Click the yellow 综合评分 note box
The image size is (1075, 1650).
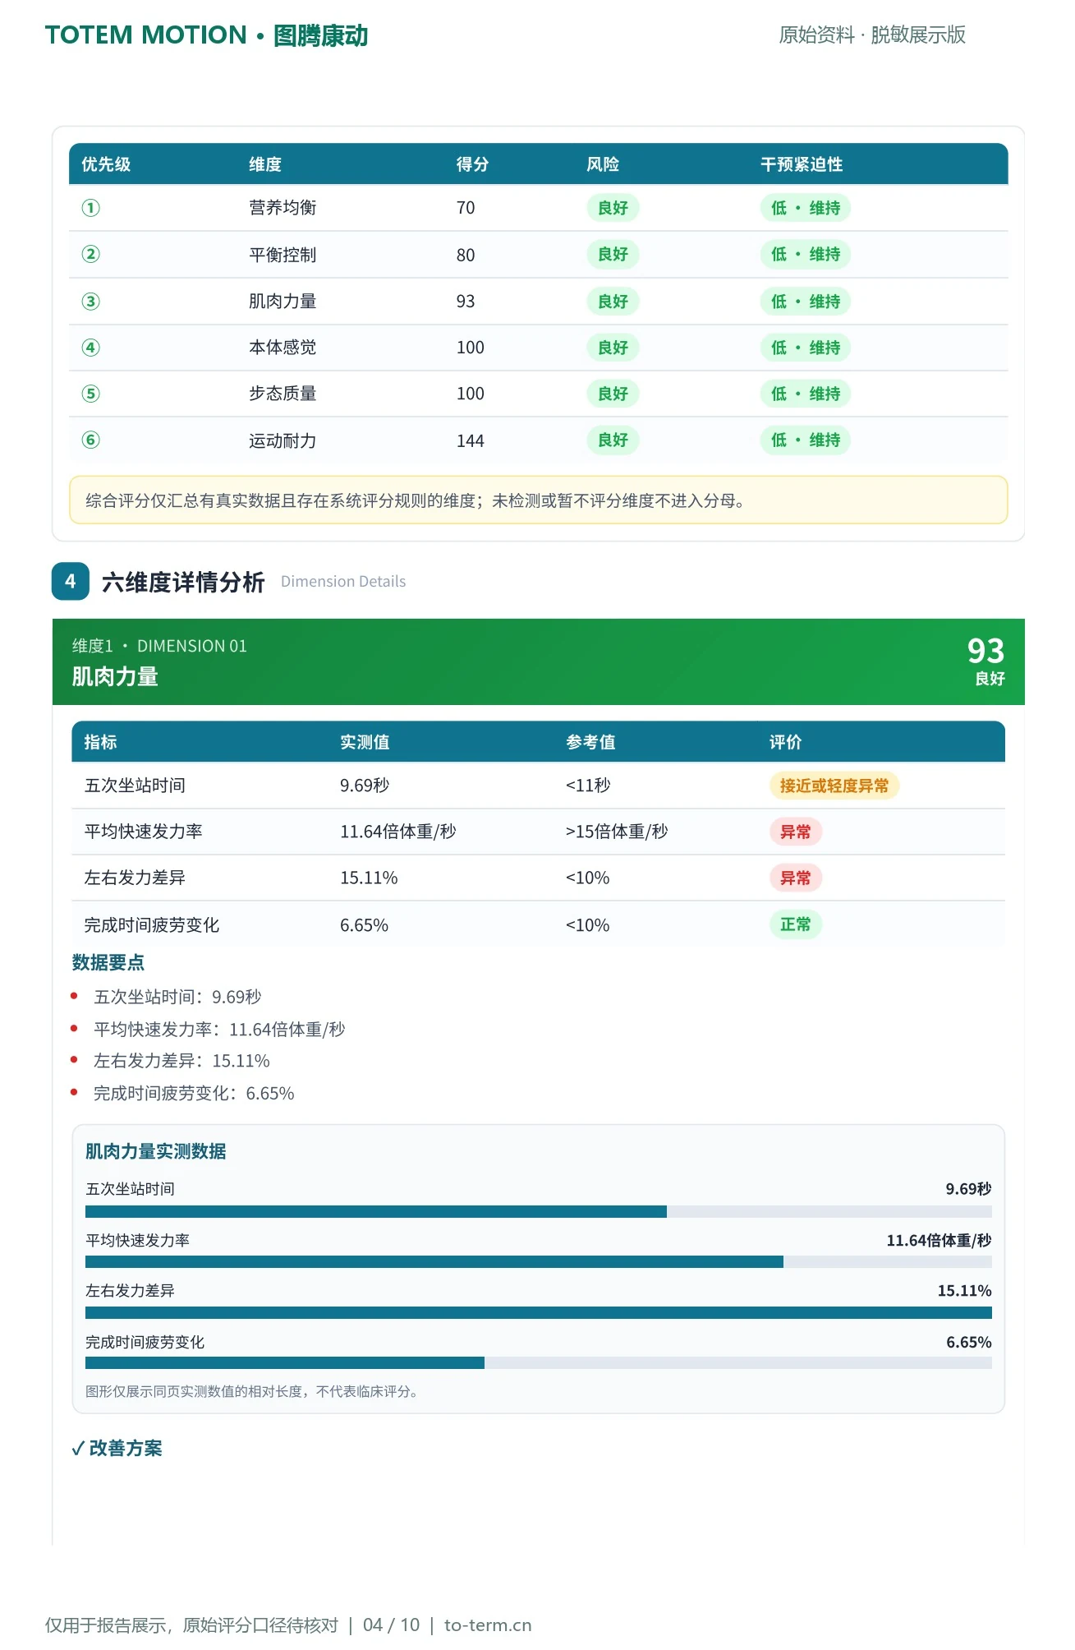coord(539,500)
